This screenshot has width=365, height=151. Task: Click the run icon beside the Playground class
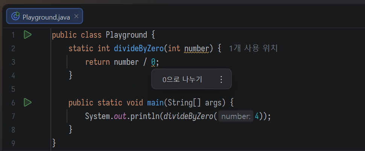27,35
